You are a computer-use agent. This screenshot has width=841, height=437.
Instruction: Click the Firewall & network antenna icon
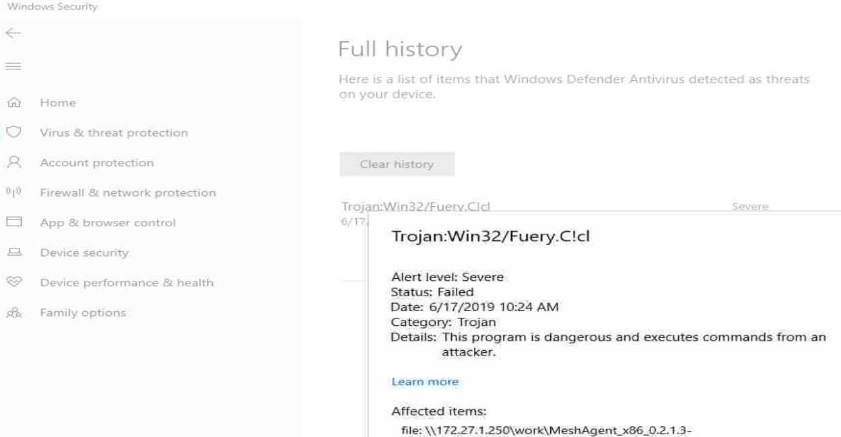[x=13, y=192]
